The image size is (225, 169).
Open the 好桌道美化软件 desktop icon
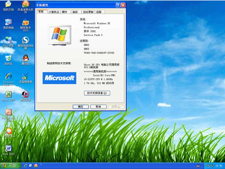pos(26,7)
